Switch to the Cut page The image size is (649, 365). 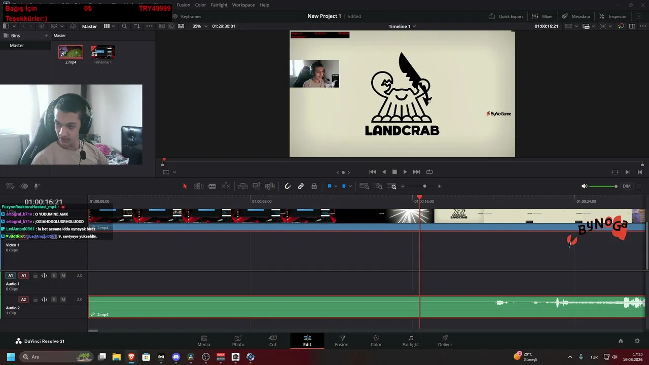click(x=273, y=341)
